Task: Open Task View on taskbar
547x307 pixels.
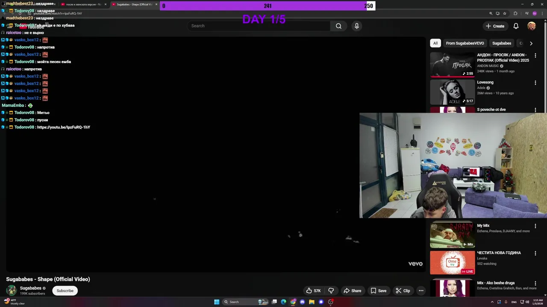Action: [274, 302]
